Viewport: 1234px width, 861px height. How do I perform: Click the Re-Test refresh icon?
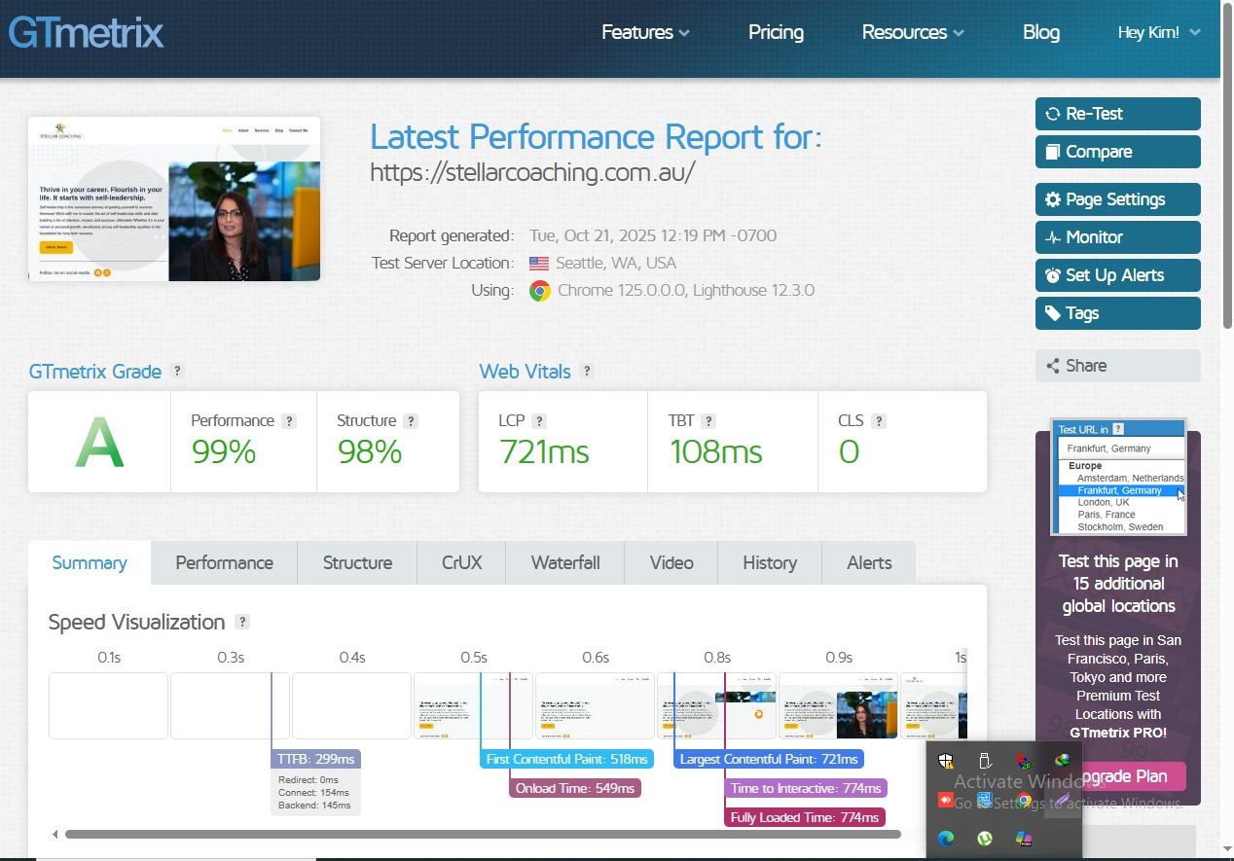[x=1053, y=114]
